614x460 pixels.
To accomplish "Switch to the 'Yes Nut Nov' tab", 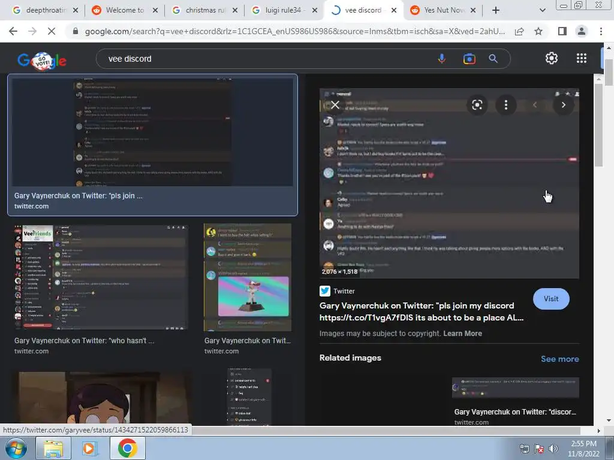I will [444, 10].
